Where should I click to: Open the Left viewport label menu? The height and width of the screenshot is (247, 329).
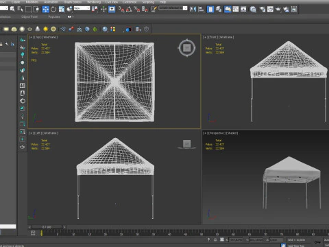(x=38, y=133)
